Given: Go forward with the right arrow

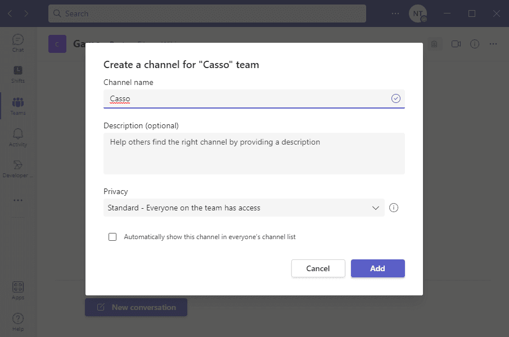Looking at the screenshot, I should pyautogui.click(x=26, y=14).
